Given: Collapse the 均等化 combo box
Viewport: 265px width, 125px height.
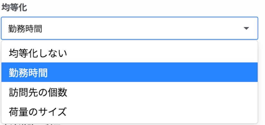Looking at the screenshot, I should click(246, 28).
